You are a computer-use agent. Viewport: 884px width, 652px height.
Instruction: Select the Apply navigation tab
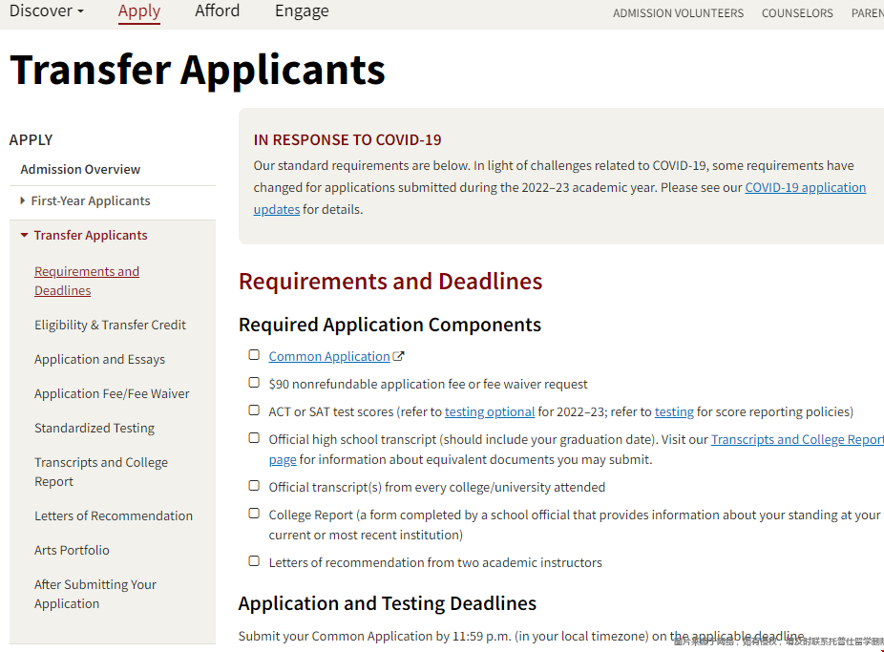point(139,11)
